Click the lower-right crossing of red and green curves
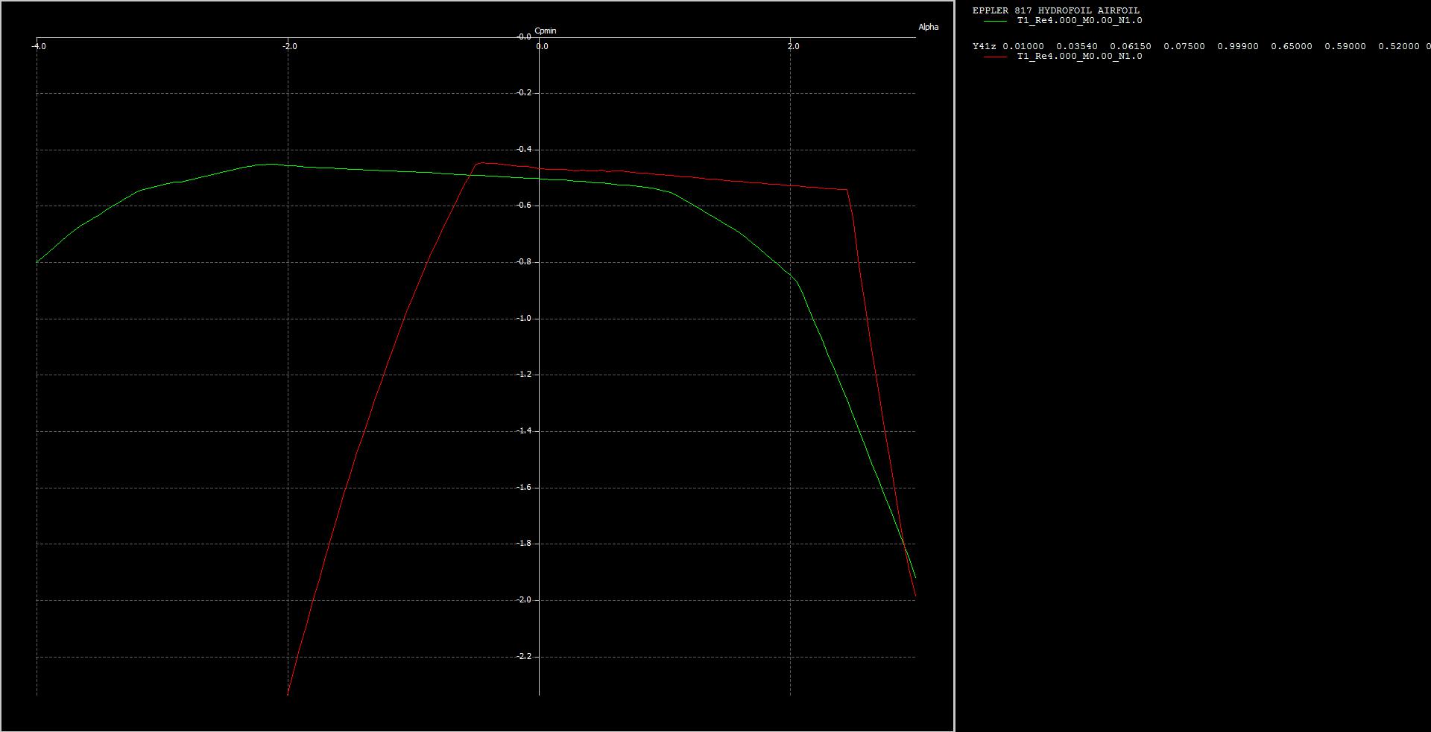 (904, 545)
